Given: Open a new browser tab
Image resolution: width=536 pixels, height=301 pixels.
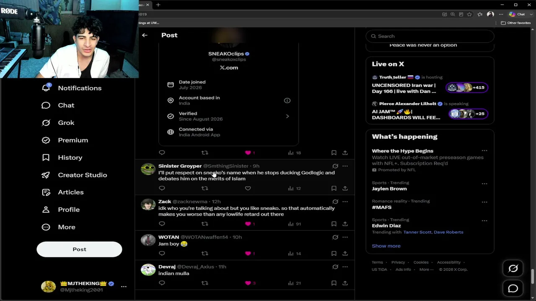Looking at the screenshot, I should pos(158,5).
